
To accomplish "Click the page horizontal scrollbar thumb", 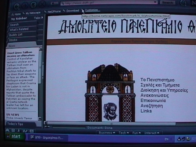I will tap(111, 123).
